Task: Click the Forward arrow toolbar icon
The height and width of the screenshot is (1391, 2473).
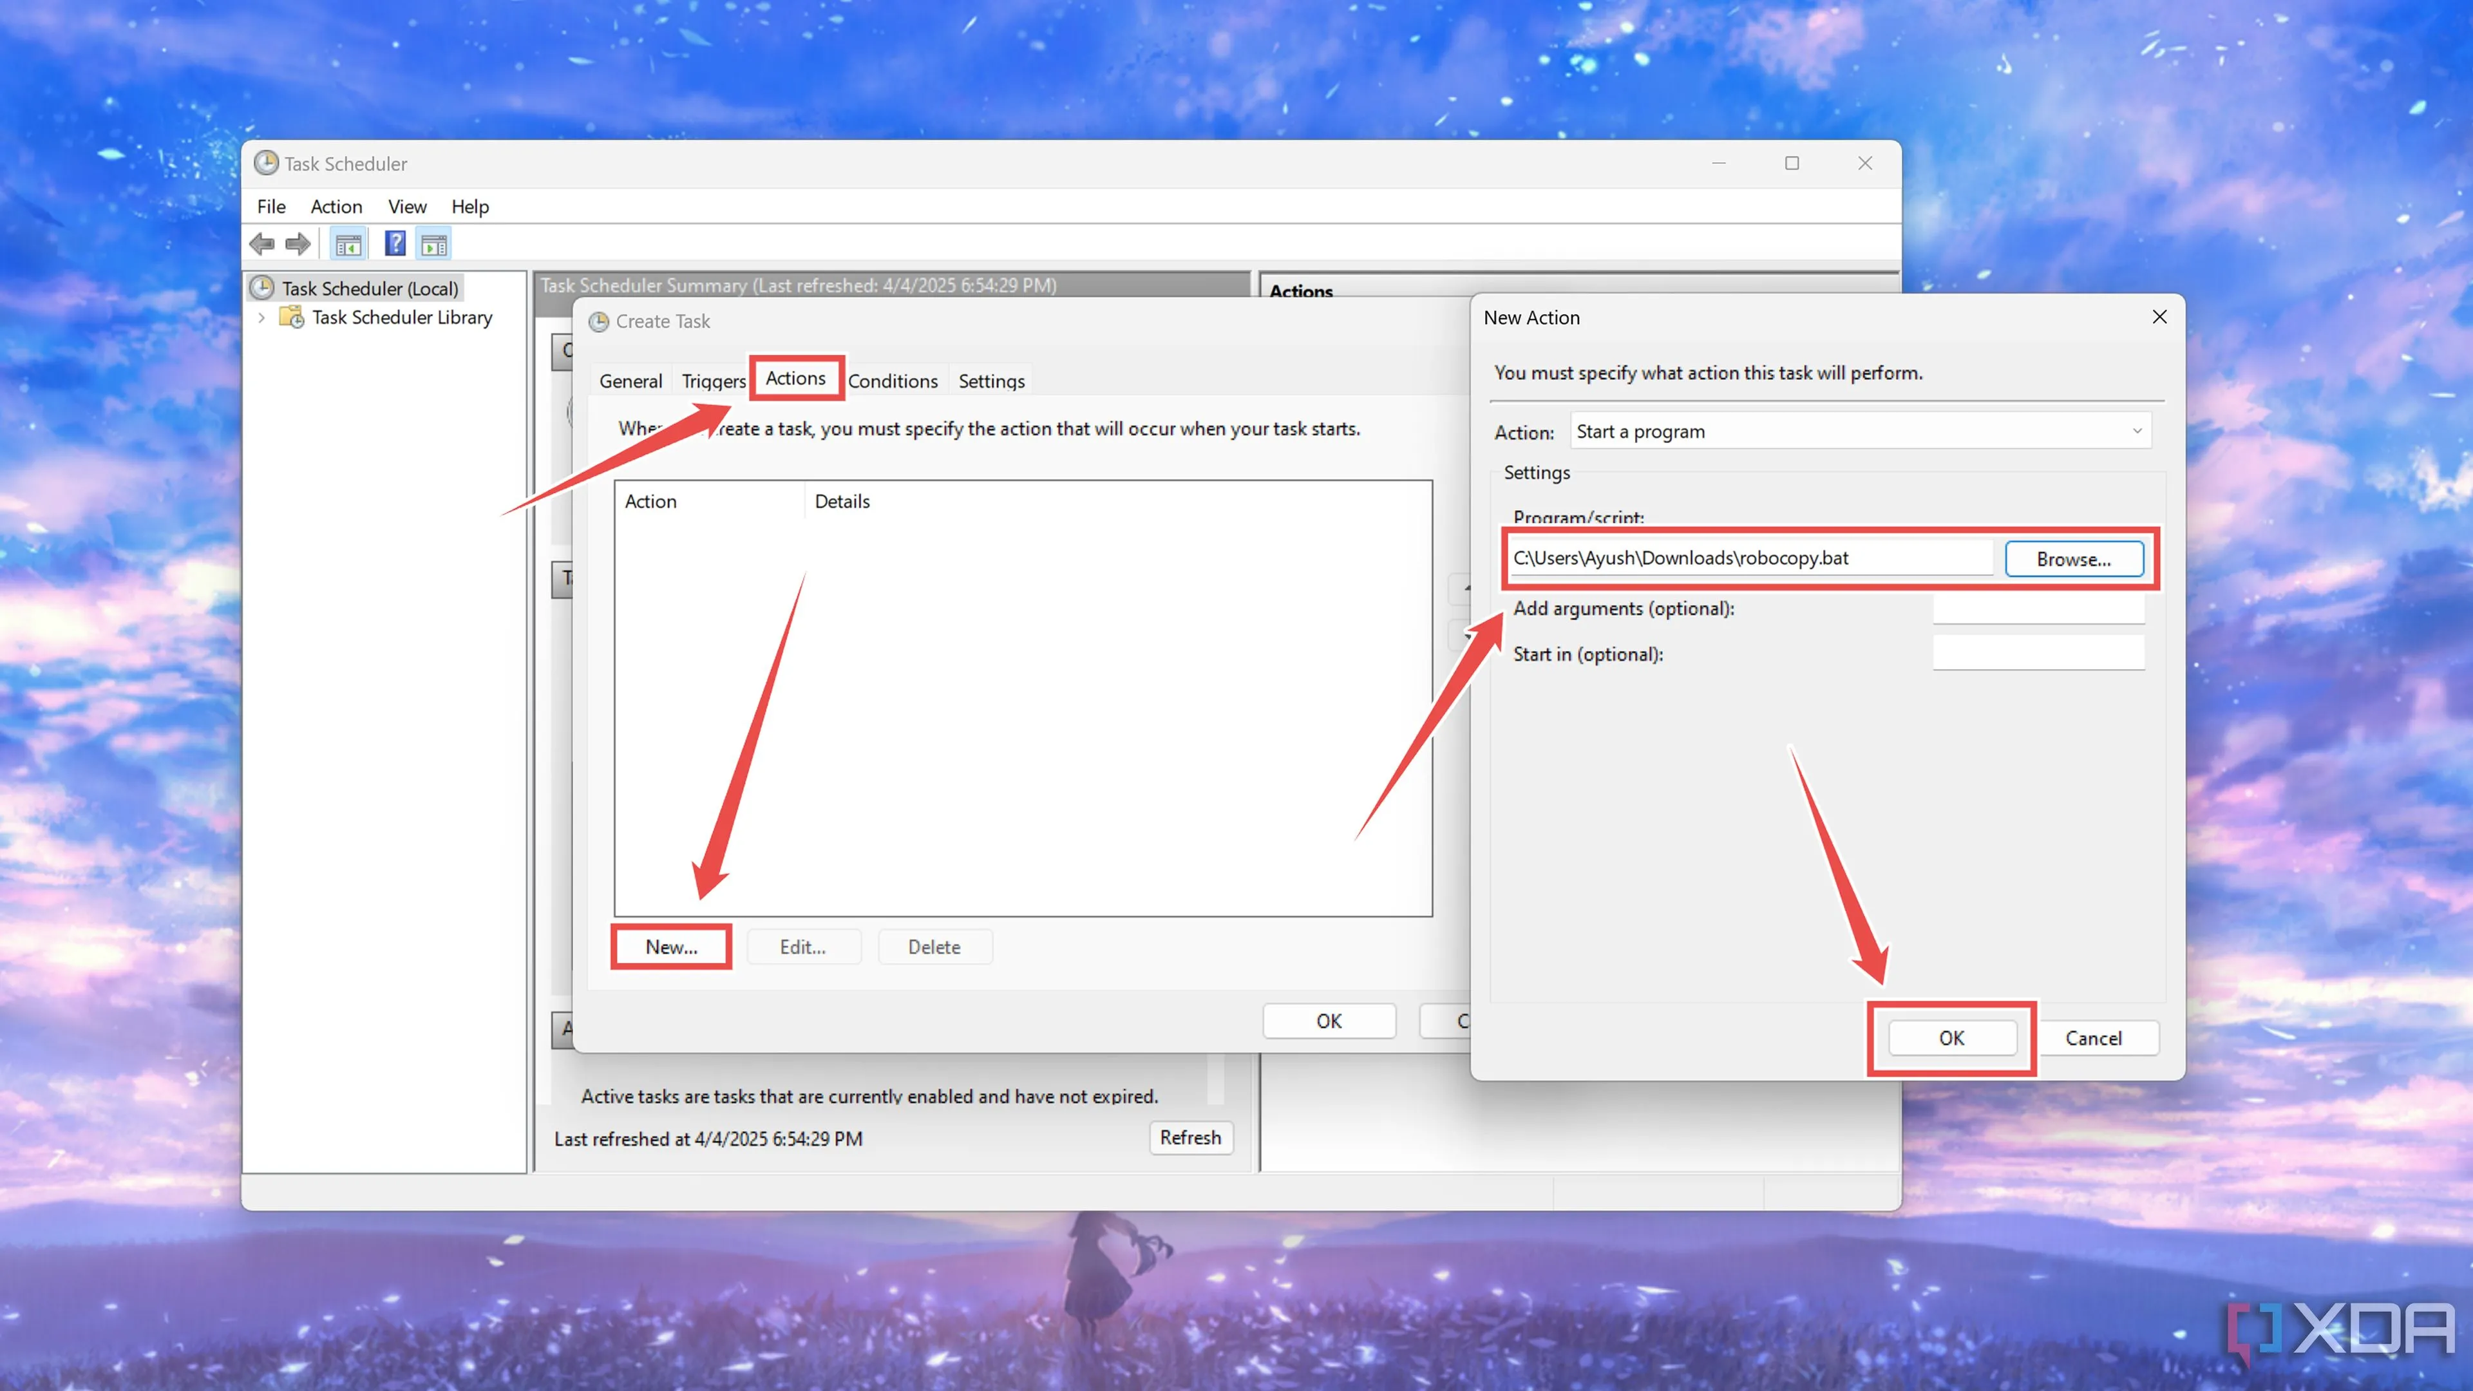Action: pyautogui.click(x=299, y=244)
